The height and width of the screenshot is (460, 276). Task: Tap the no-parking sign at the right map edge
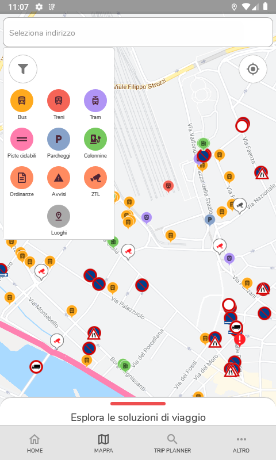point(264,313)
